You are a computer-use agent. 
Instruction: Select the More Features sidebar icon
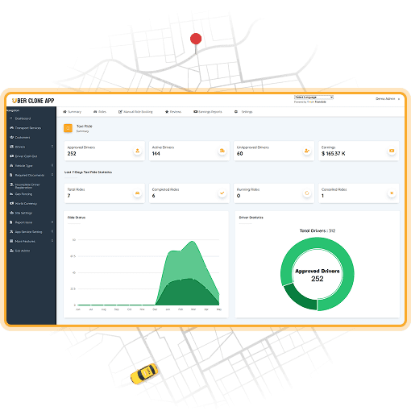pyautogui.click(x=11, y=241)
